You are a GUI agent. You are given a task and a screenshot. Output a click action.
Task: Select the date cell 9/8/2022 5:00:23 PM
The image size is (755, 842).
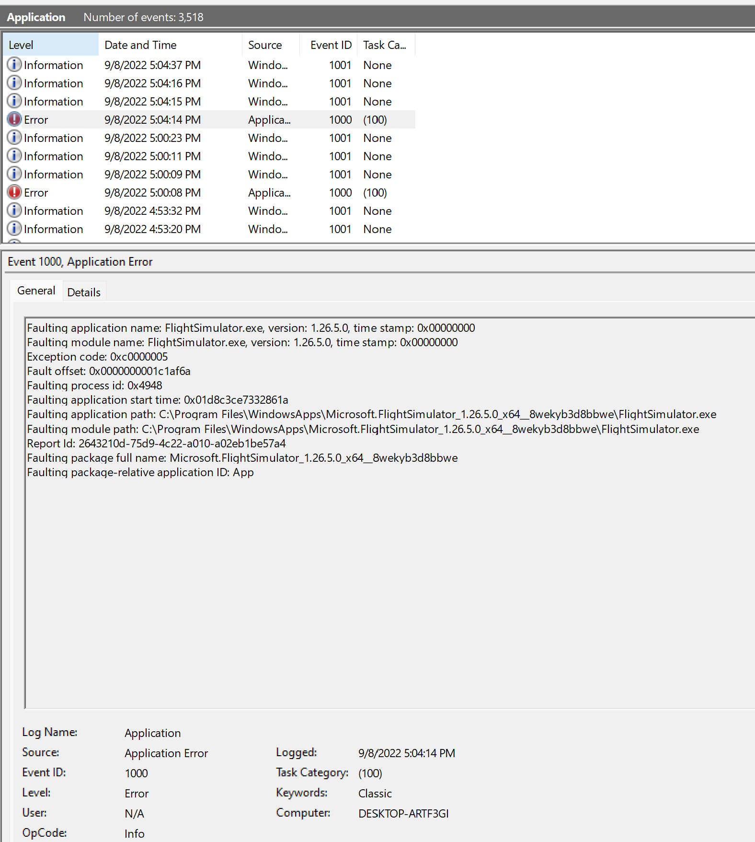pyautogui.click(x=152, y=138)
